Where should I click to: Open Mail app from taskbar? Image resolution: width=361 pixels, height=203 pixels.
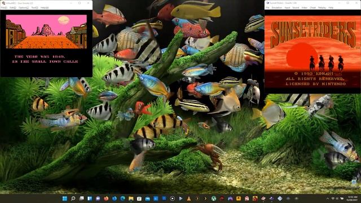point(147,198)
